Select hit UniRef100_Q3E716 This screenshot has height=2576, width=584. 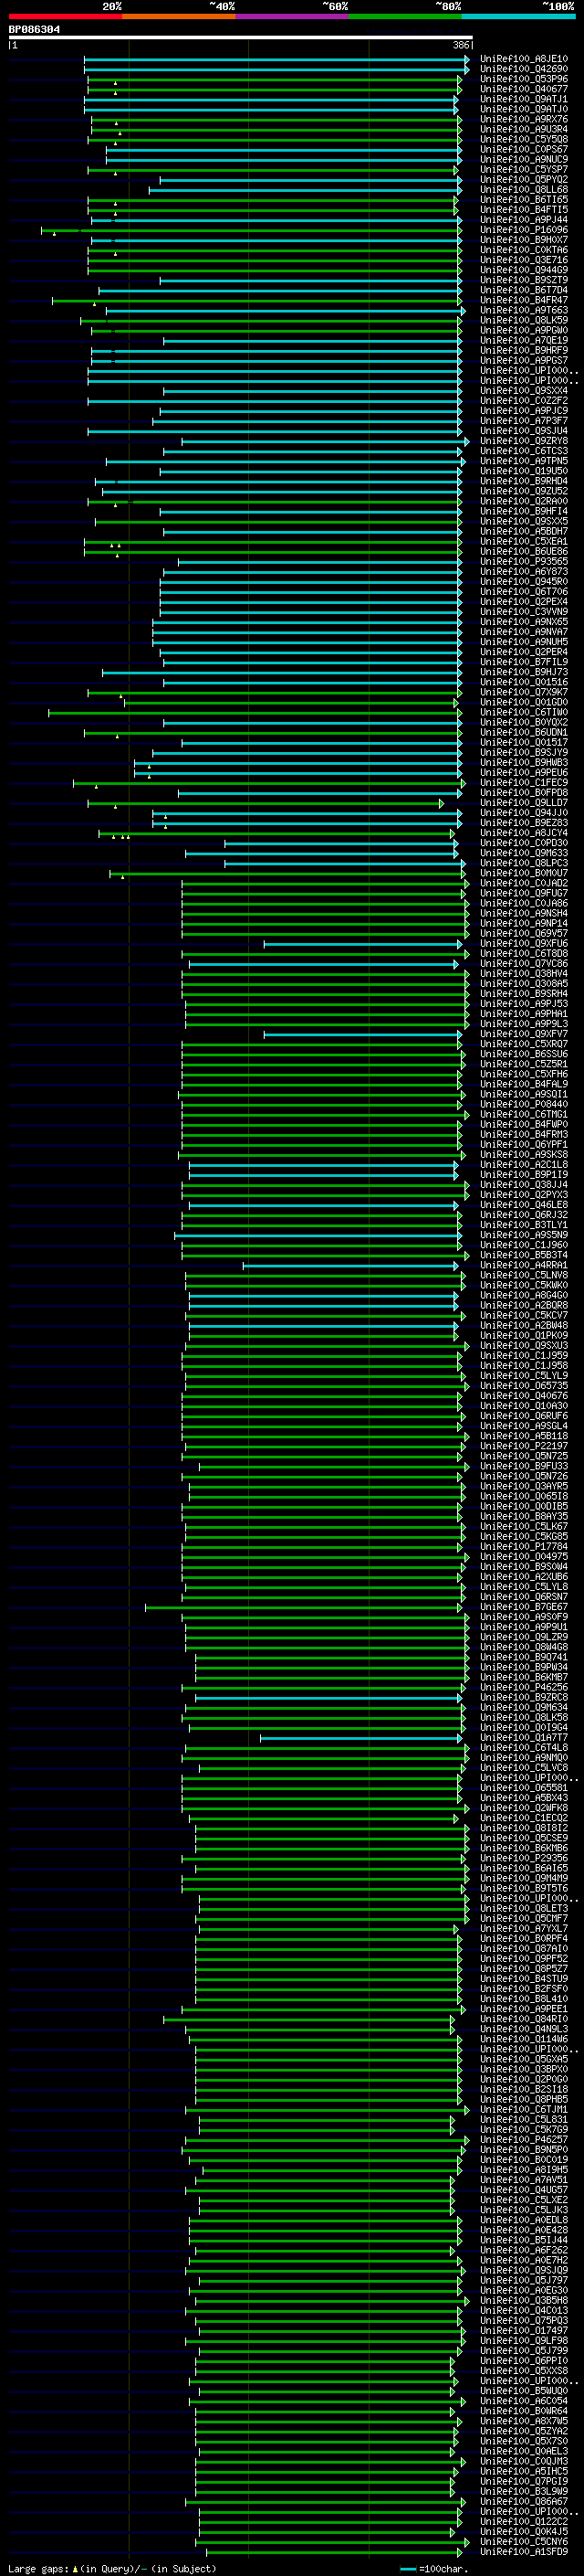point(524,260)
